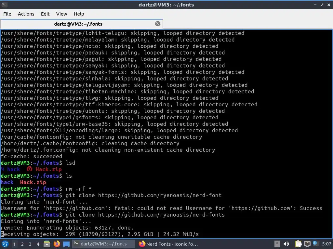The width and height of the screenshot is (333, 249).
Task: Launch Firefox from the panel quick launcher
Action: coord(57,244)
